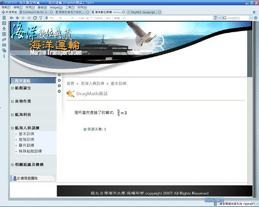Open the Widget(G) menu

[x=56, y=7]
